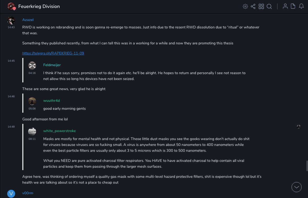Viewport: 308px width, 198px height.
Task: Click the v00rm username
Action: 28,193
